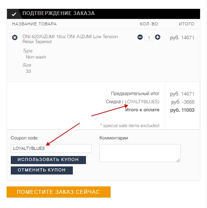
Task: Click the bold руб. 11003 total amount
Action: tap(182, 110)
